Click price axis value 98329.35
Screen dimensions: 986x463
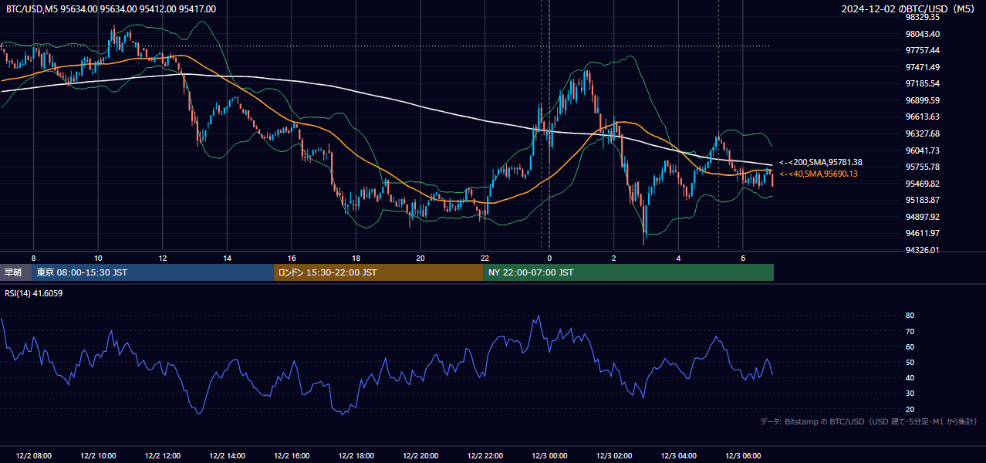pos(923,17)
